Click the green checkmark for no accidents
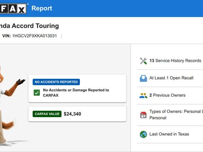This screenshot has height=152, width=203. pyautogui.click(x=37, y=93)
